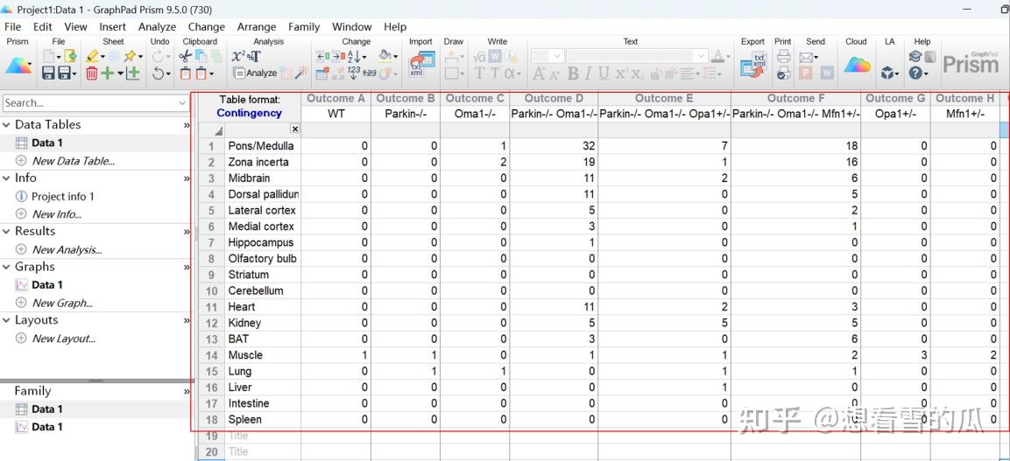The image size is (1010, 461).
Task: Click the Prism logo button in toolbar
Action: pyautogui.click(x=18, y=65)
